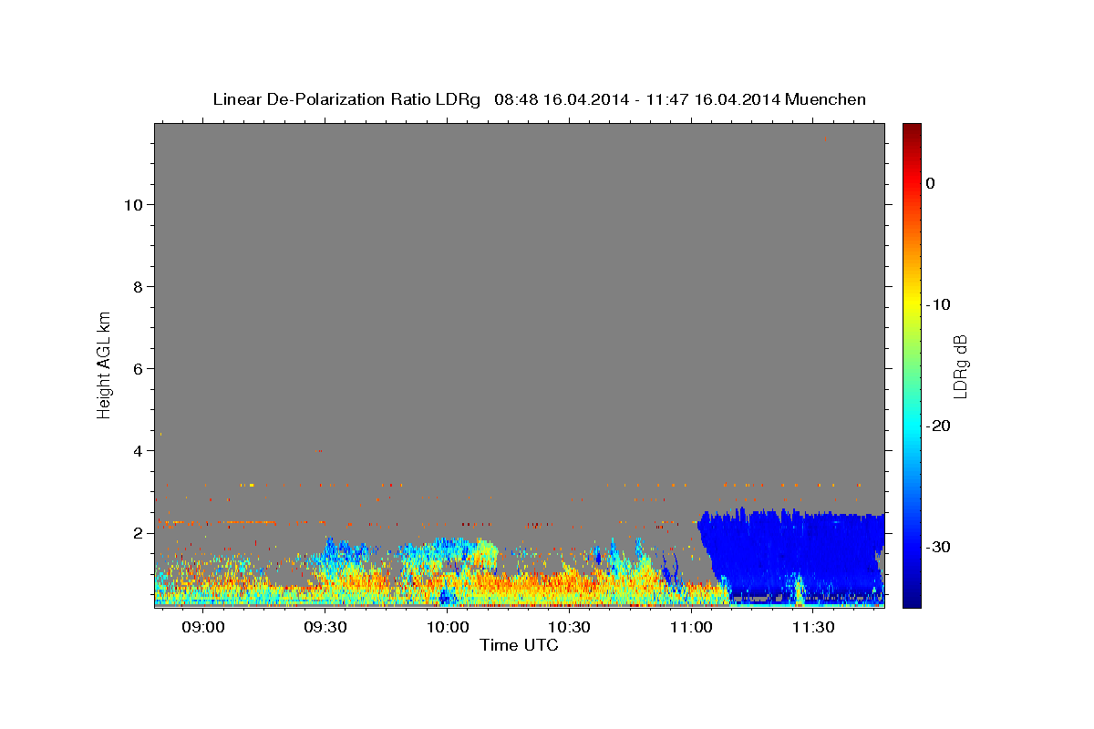Click the 09:00 time tick label
Viewport: 1094px width, 729px height.
202,628
